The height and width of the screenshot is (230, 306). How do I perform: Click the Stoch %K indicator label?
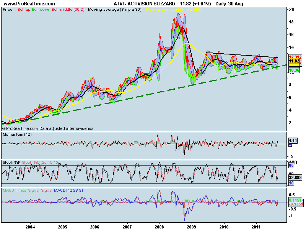[x=11, y=162]
